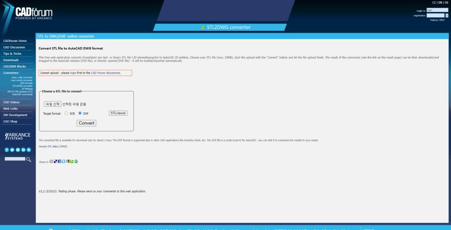Image resolution: width=451 pixels, height=230 pixels.
Task: Open the Facebook icon in the sidebar
Action: click(x=7, y=150)
